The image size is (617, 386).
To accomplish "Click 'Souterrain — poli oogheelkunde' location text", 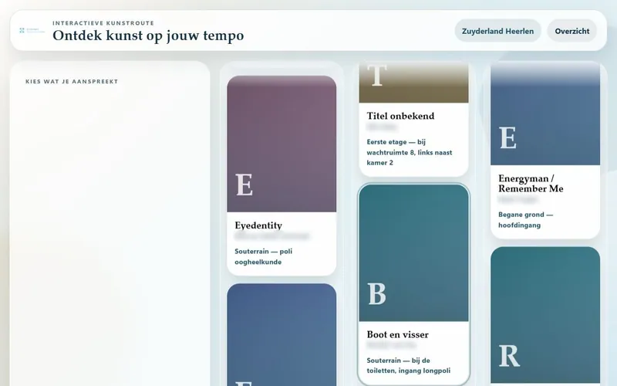I will click(x=263, y=256).
